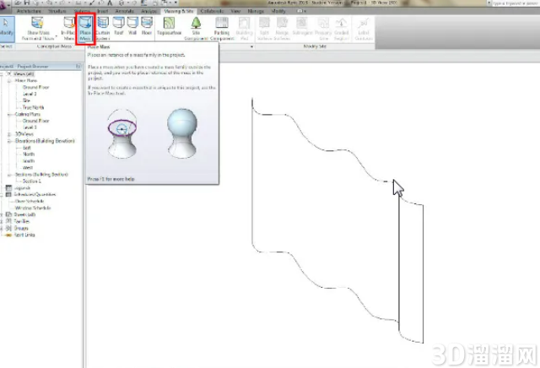The image size is (540, 368).
Task: Open the Site floor plan view
Action: pyautogui.click(x=26, y=100)
